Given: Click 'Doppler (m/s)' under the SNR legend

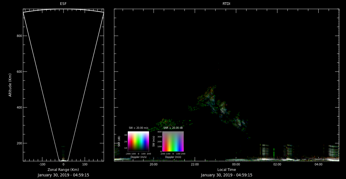Looking at the screenshot, I should coord(138,157).
